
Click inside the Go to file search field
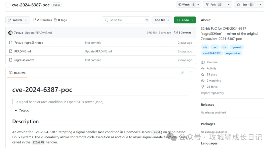tap(126, 20)
